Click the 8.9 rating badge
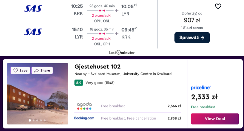 (x=79, y=83)
